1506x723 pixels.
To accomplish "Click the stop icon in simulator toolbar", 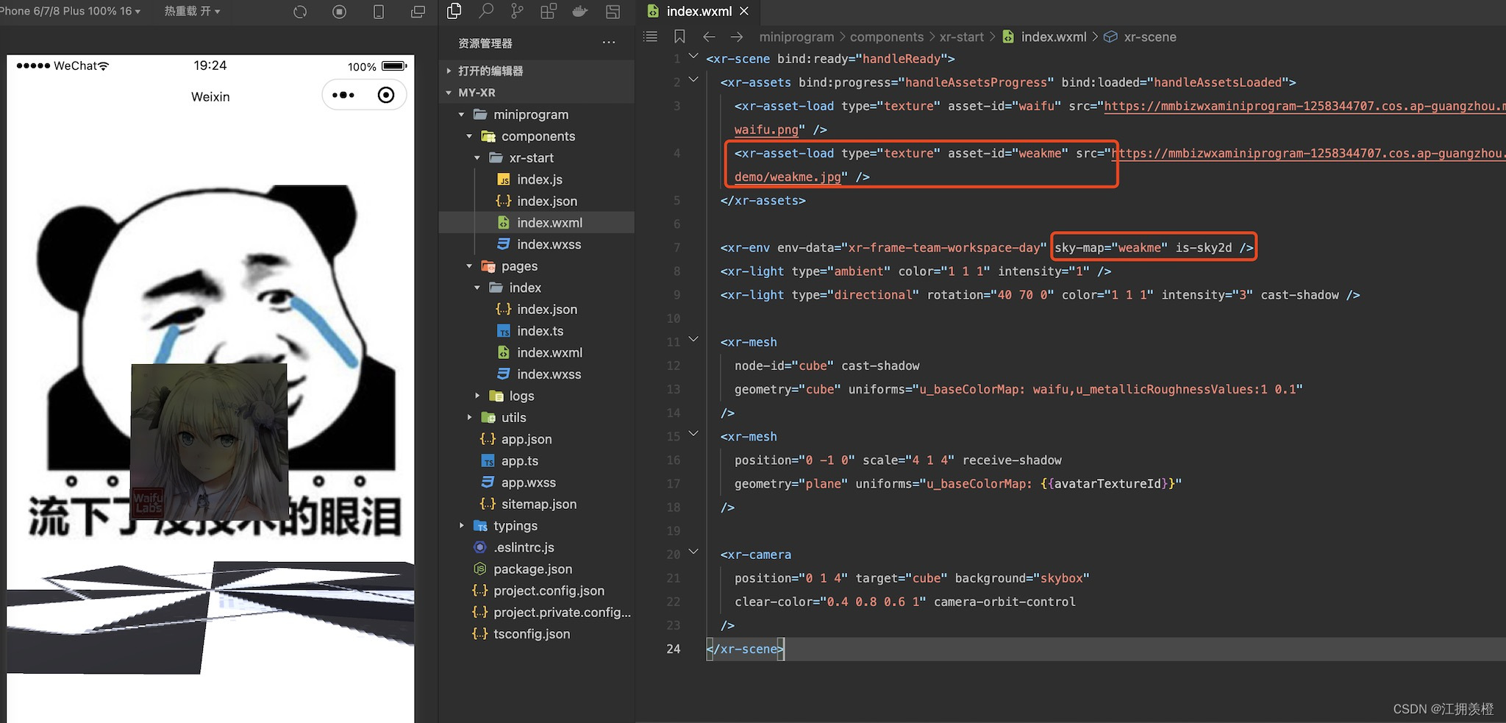I will coord(339,12).
